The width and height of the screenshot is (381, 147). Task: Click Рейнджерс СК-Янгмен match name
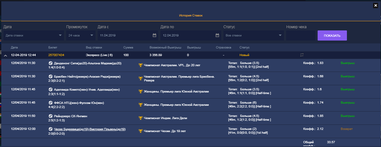click(70, 116)
